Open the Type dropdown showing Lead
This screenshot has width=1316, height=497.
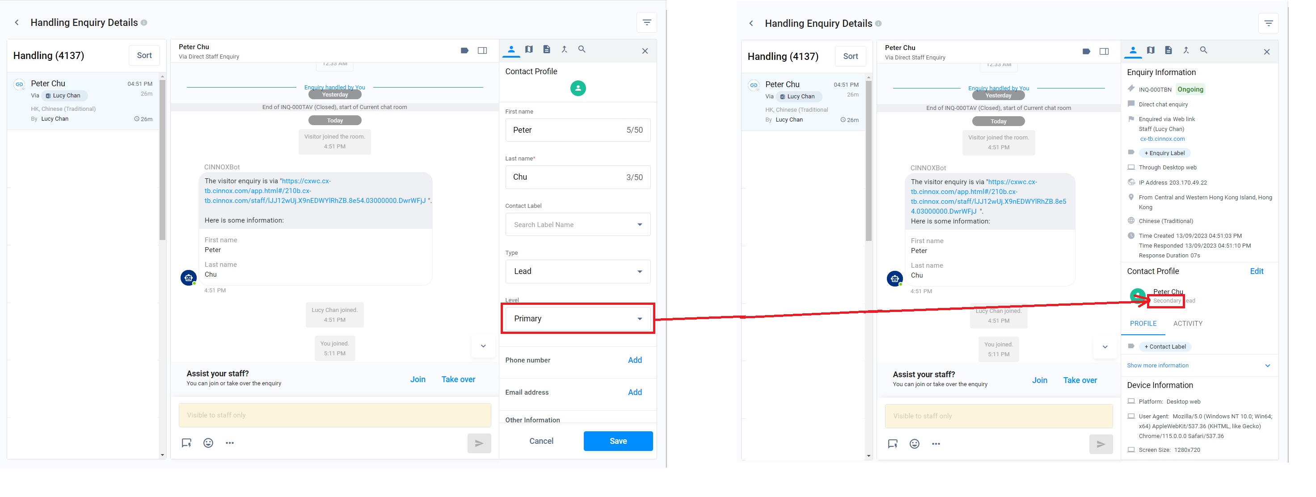click(x=577, y=271)
